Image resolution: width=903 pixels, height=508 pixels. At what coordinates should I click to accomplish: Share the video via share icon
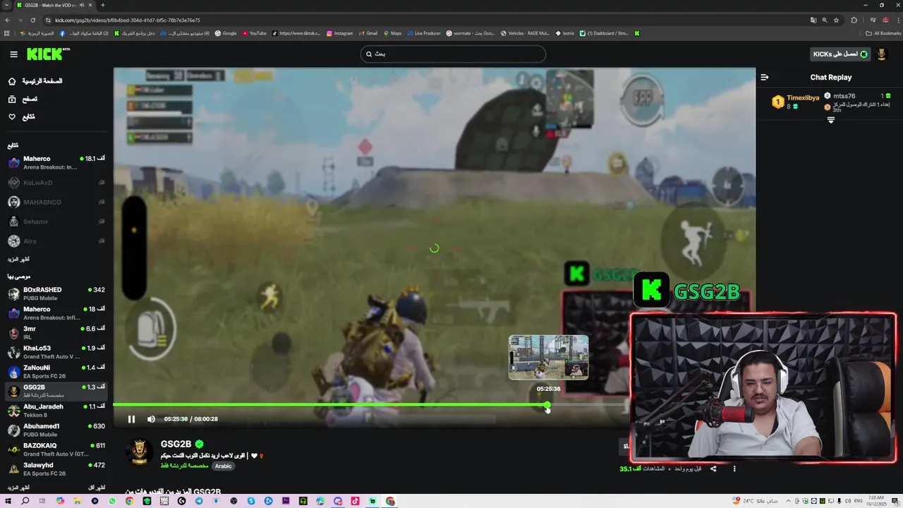pos(713,468)
